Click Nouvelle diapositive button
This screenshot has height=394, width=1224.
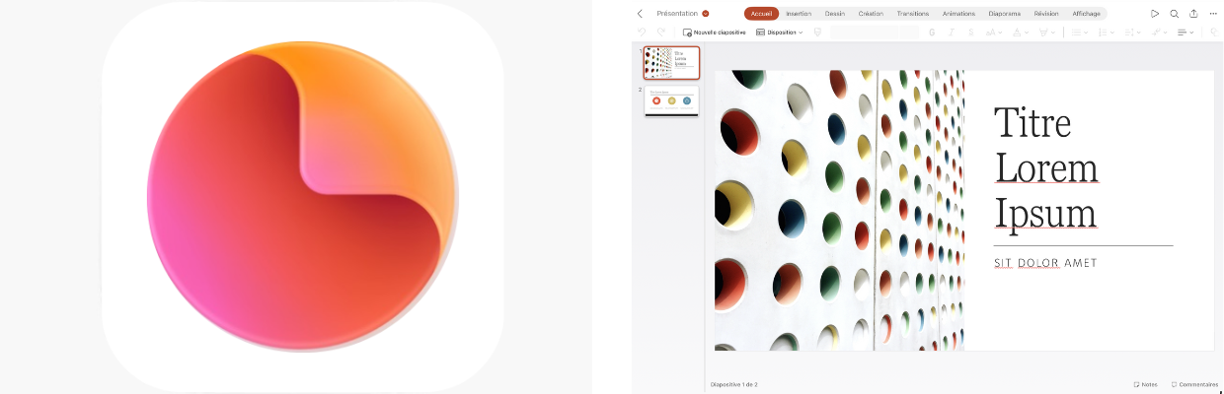point(715,33)
